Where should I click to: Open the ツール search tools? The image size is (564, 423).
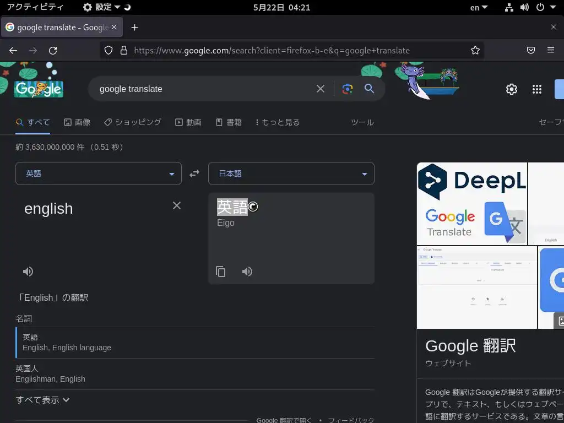tap(362, 122)
